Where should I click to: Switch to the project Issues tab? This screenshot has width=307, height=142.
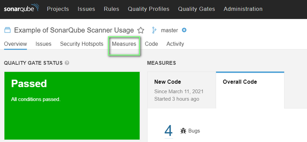point(43,44)
